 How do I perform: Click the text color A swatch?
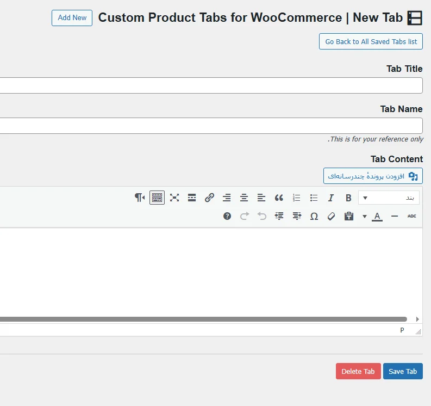(377, 216)
